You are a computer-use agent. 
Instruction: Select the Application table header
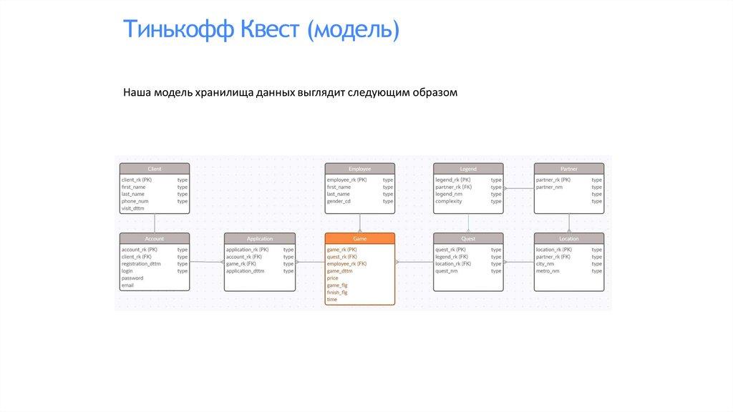(259, 239)
